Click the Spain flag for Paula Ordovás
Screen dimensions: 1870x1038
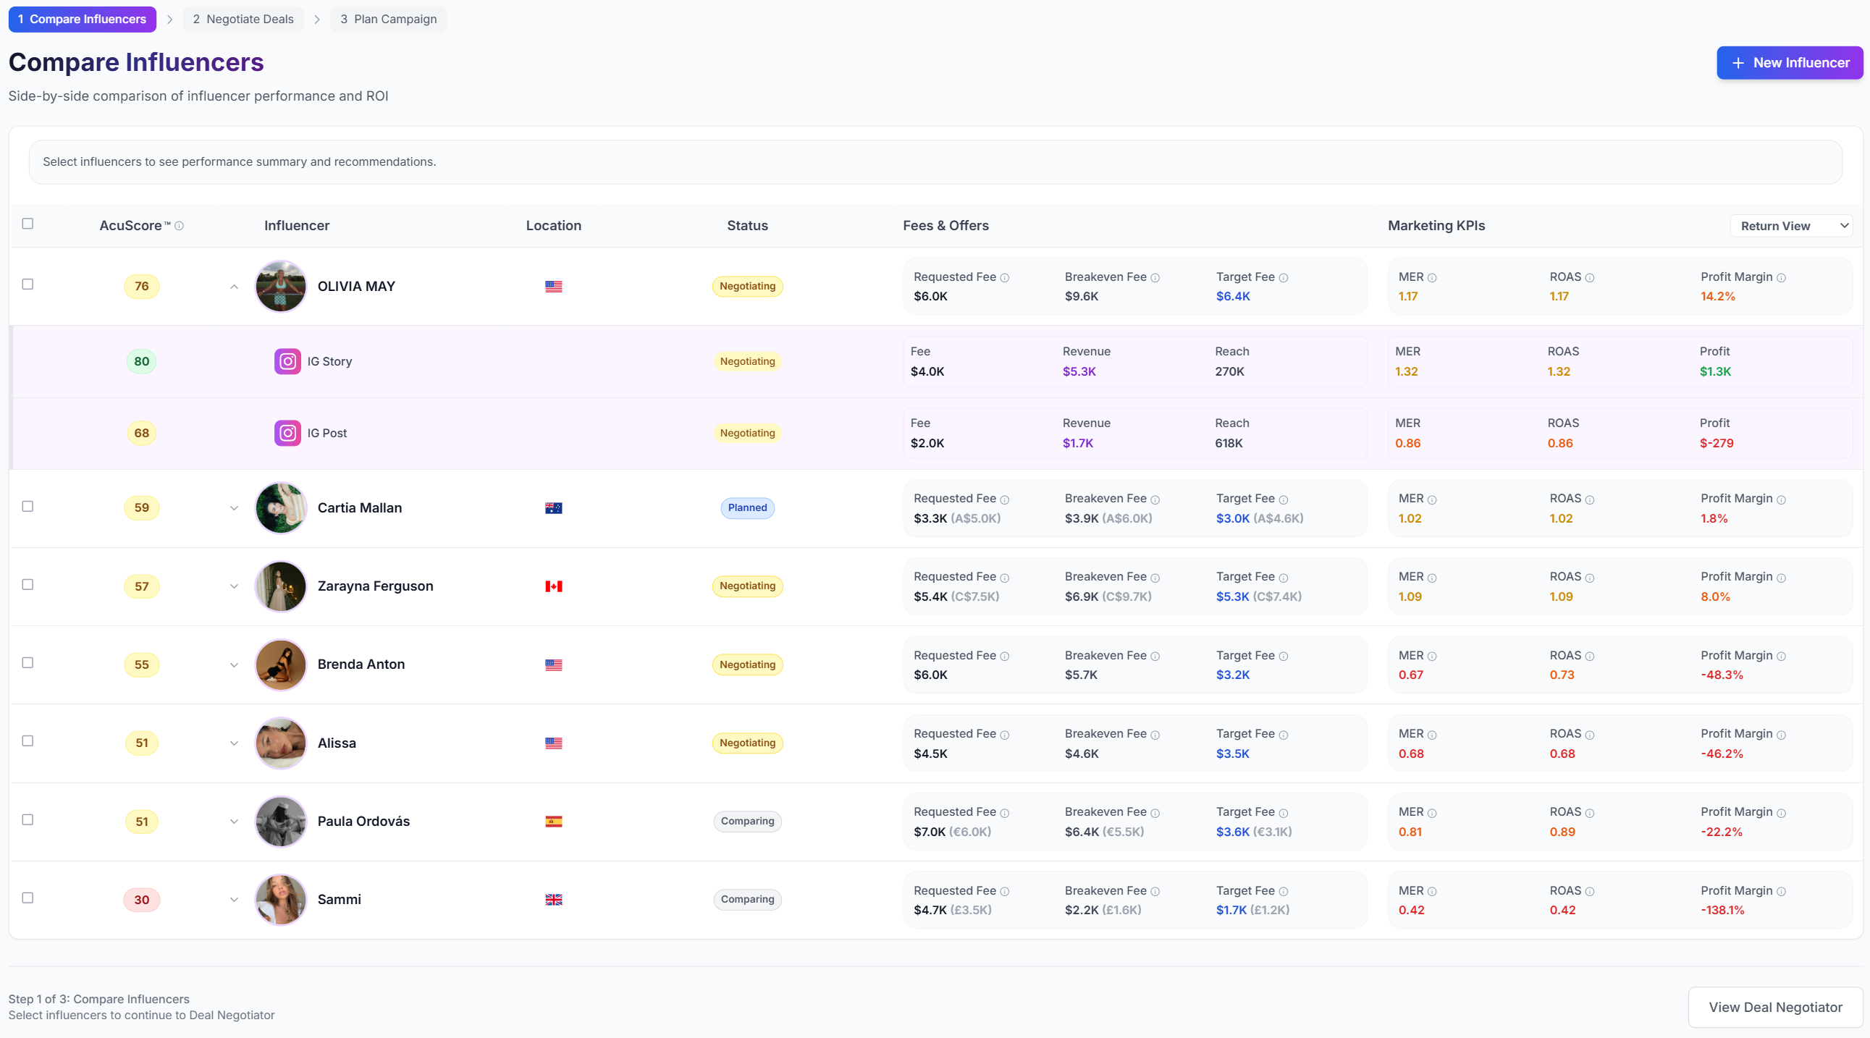coord(553,821)
